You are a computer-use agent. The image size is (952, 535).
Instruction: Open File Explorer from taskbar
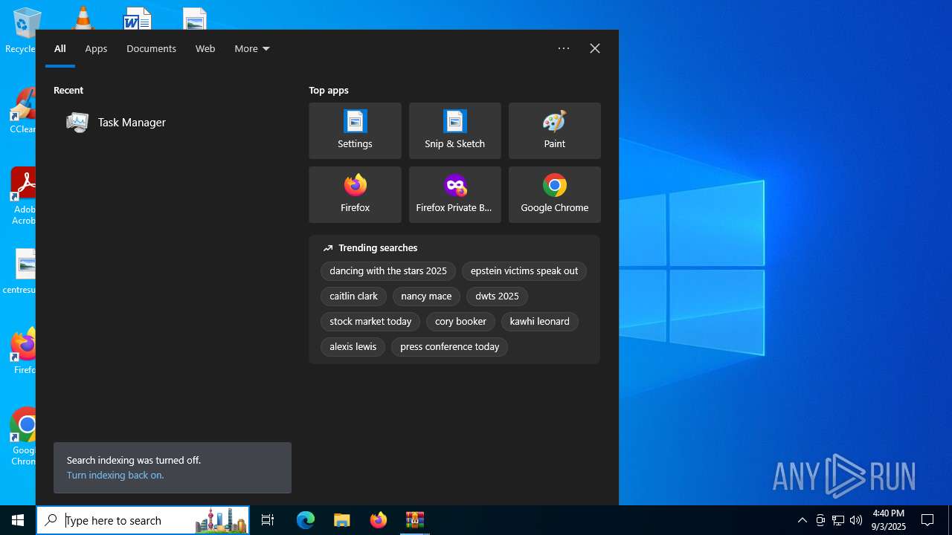pos(342,520)
